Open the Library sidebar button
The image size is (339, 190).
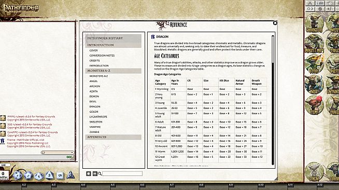tap(333, 172)
